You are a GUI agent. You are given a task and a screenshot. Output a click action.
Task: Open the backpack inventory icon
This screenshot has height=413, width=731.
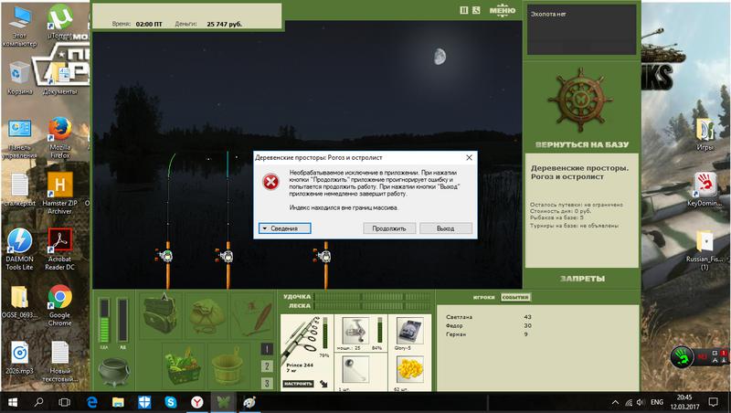[x=160, y=314]
